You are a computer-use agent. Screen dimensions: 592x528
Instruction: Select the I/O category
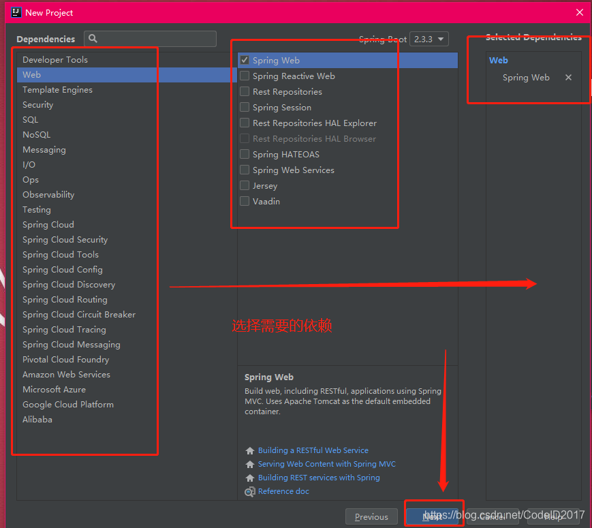pos(127,165)
